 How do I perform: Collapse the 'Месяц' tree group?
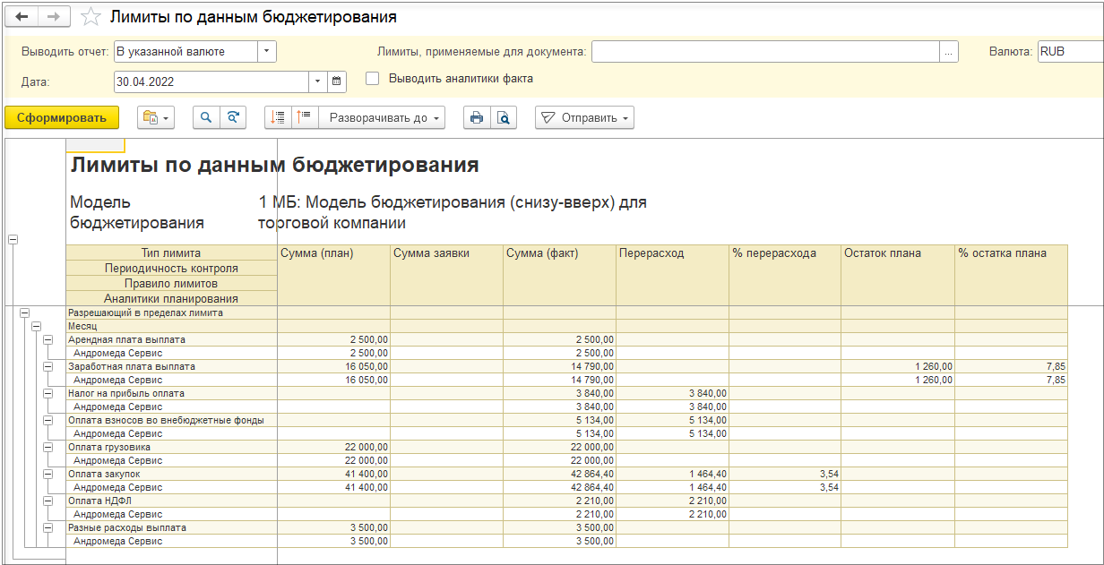[x=37, y=327]
